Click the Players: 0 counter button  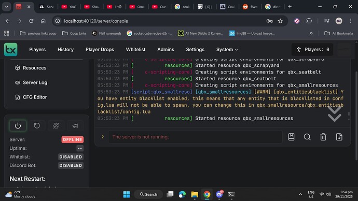[x=312, y=49]
